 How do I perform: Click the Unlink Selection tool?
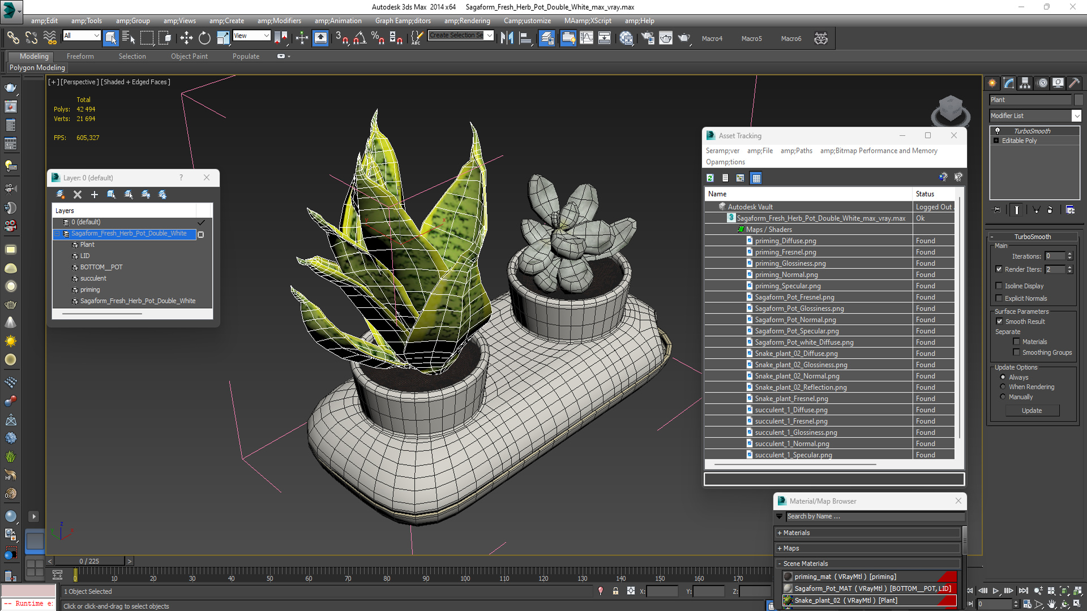(x=31, y=38)
